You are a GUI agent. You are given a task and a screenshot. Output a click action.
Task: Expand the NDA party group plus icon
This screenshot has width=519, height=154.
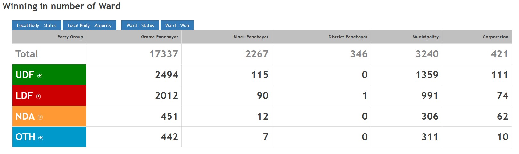coord(40,117)
